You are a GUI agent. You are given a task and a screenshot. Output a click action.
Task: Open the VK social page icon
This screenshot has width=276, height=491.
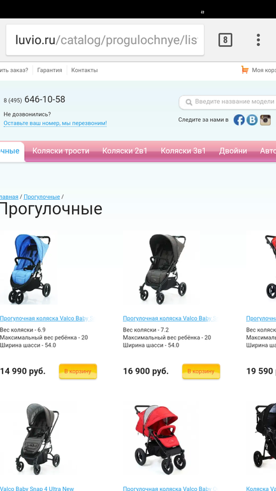pyautogui.click(x=252, y=120)
